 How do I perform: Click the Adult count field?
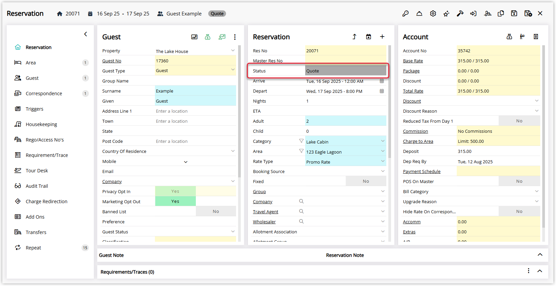[x=346, y=121]
